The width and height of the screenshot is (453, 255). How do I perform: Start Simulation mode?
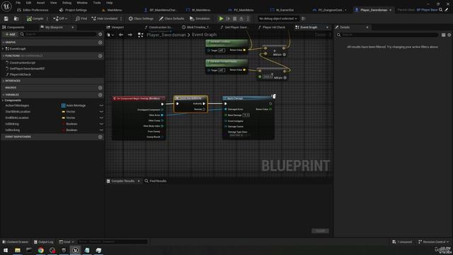(x=200, y=18)
